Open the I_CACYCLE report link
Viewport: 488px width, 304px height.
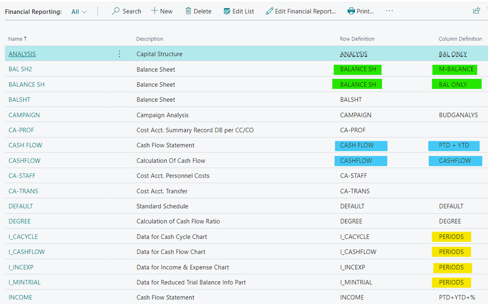click(24, 237)
